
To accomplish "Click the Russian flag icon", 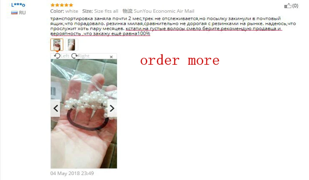I will 14,13.
